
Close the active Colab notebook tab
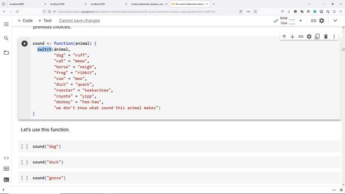pyautogui.click(x=207, y=4)
